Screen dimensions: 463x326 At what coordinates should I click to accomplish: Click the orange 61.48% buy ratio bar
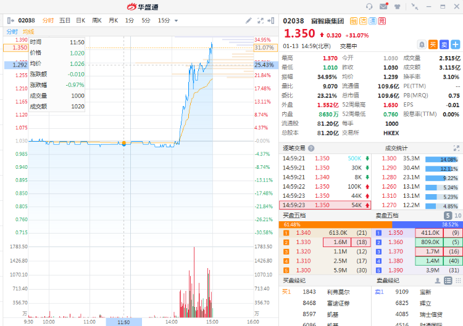pos(335,224)
